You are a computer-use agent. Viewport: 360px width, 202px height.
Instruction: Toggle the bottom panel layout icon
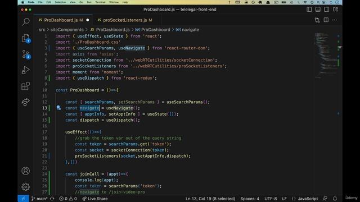point(318,10)
